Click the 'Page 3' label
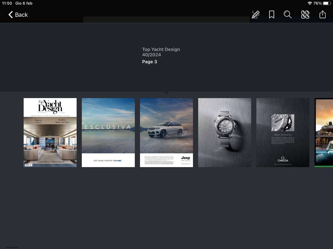 pyautogui.click(x=149, y=62)
